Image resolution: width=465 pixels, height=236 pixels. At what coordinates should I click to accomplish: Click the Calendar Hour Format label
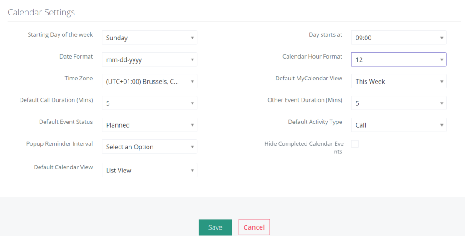coord(312,56)
